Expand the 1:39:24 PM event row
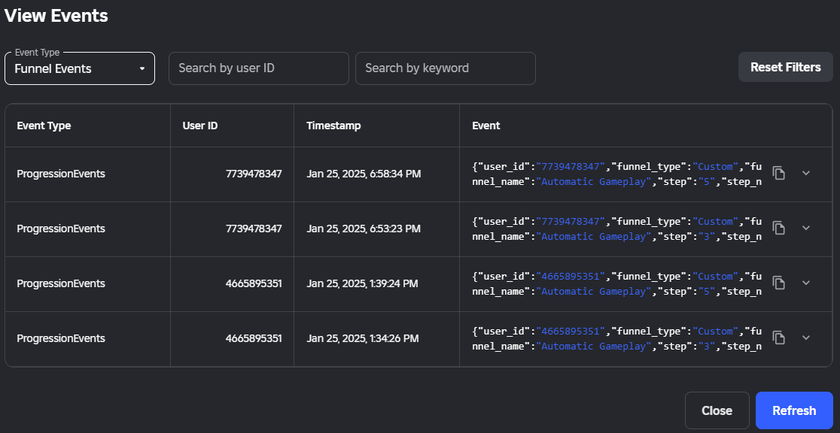Viewport: 840px width, 433px height. point(805,283)
